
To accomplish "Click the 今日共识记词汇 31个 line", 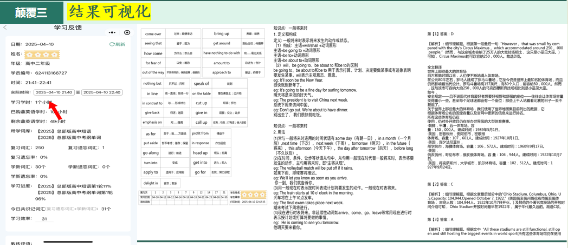I will [x=61, y=209].
